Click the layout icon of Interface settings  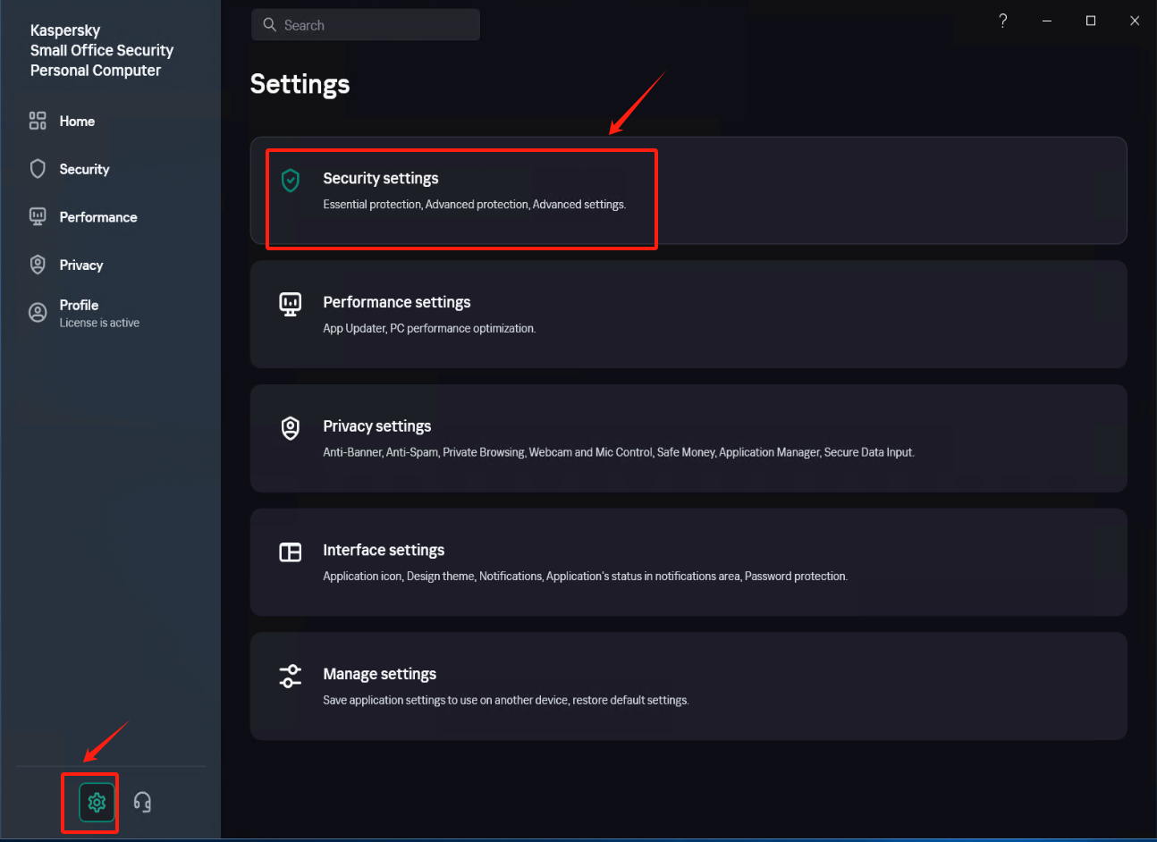coord(291,552)
